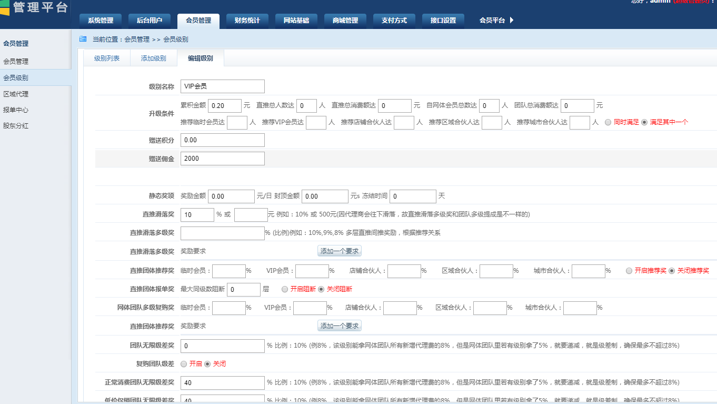Switch to the 级别列表 tab
This screenshot has height=404, width=717.
pos(107,58)
